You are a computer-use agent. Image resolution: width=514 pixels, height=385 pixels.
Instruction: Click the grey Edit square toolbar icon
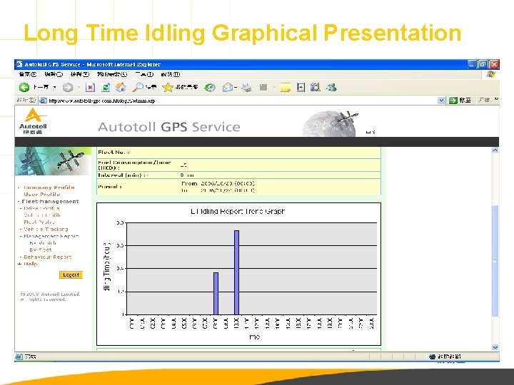263,87
